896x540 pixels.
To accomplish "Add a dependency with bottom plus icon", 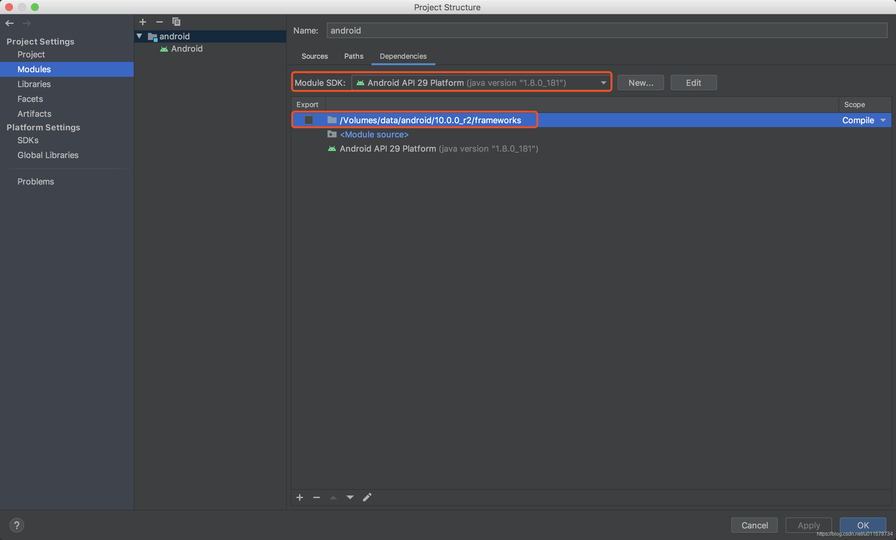I will click(x=300, y=497).
